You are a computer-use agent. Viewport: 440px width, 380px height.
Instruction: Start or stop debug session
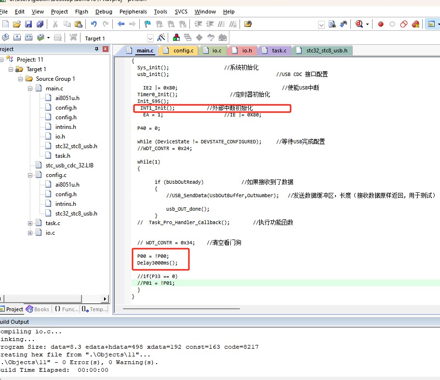pyautogui.click(x=359, y=24)
